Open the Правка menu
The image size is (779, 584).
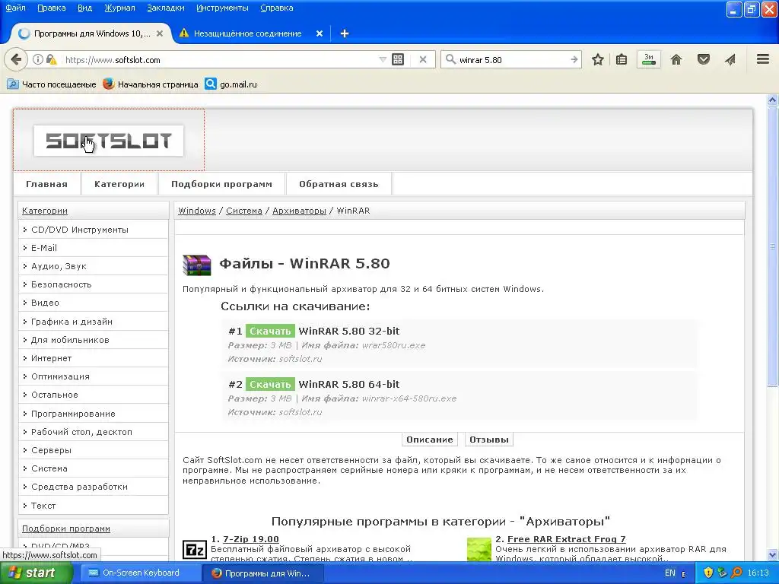pos(51,8)
